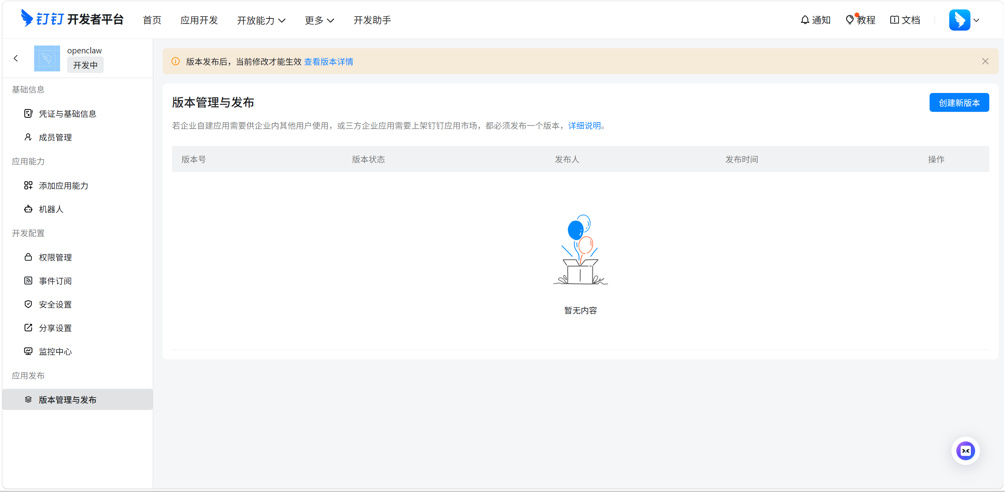The height and width of the screenshot is (492, 1005).
Task: Go to 应用开发 in top navigation
Action: [199, 20]
